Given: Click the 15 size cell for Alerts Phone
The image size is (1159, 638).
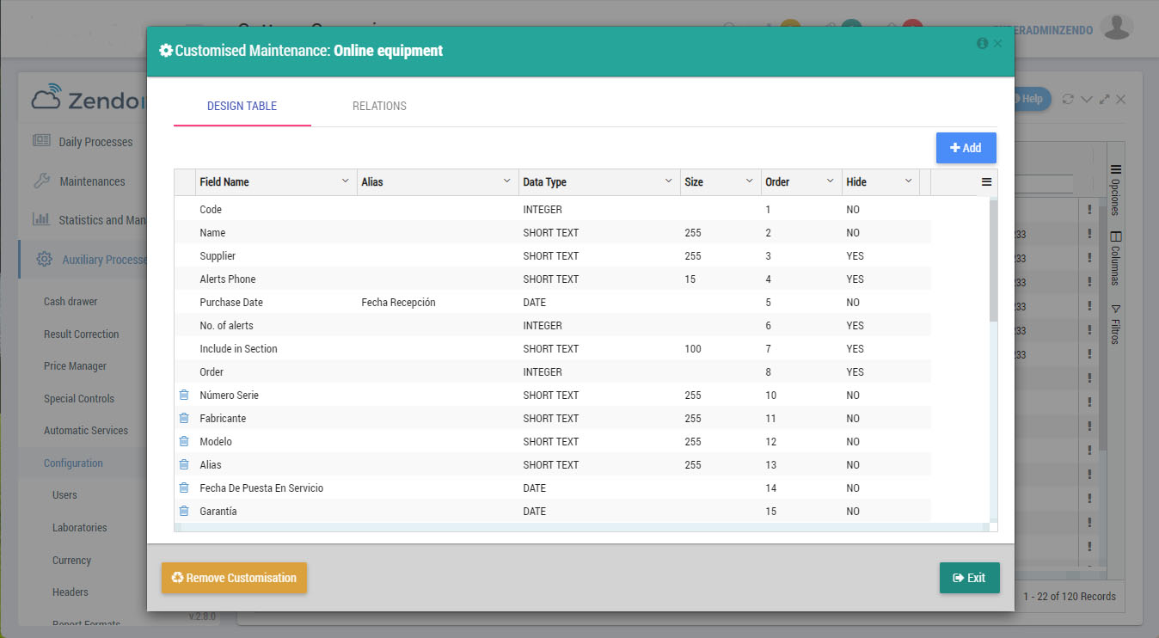Looking at the screenshot, I should click(x=690, y=279).
